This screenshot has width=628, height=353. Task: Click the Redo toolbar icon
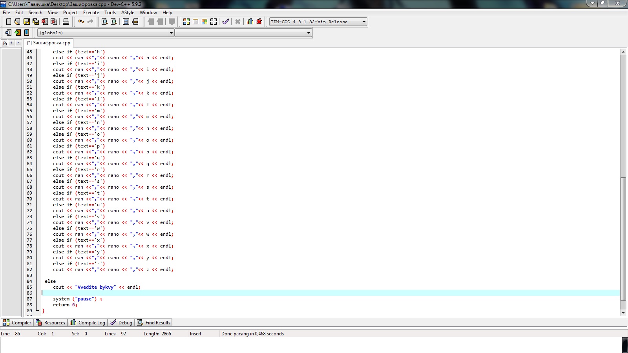tap(90, 22)
